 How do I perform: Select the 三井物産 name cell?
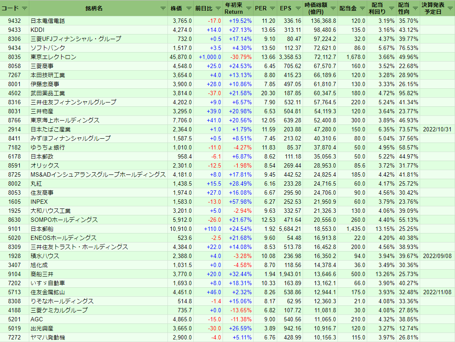[99, 111]
